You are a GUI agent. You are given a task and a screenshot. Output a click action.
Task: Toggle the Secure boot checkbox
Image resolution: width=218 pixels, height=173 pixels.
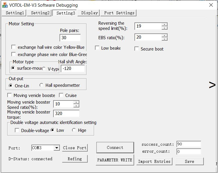click(x=136, y=49)
